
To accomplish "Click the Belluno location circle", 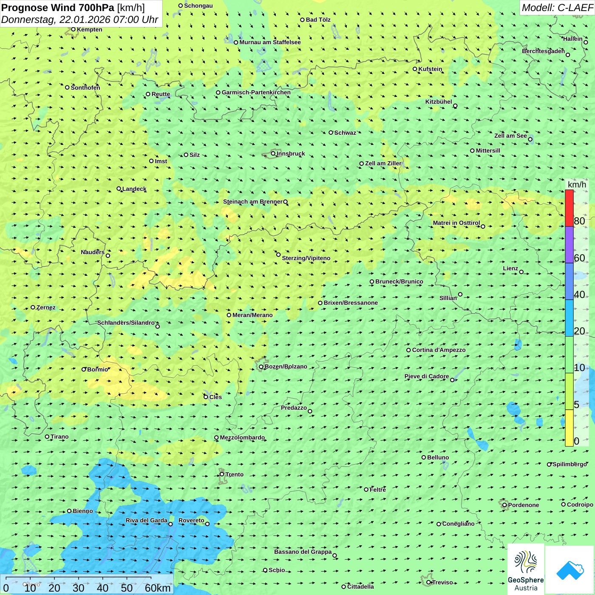I will (424, 457).
